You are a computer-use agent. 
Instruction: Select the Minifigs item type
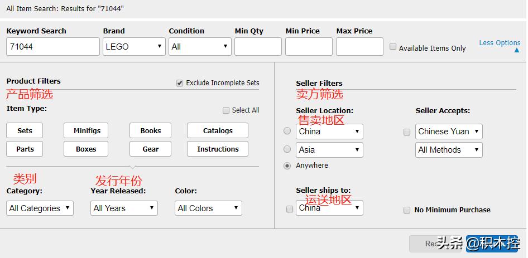[87, 131]
